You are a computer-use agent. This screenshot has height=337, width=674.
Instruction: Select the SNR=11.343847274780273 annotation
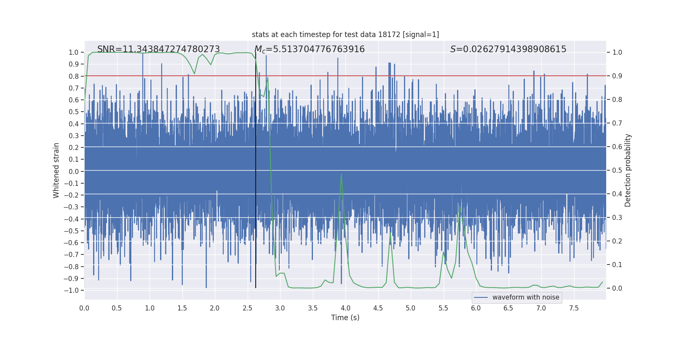(x=158, y=49)
